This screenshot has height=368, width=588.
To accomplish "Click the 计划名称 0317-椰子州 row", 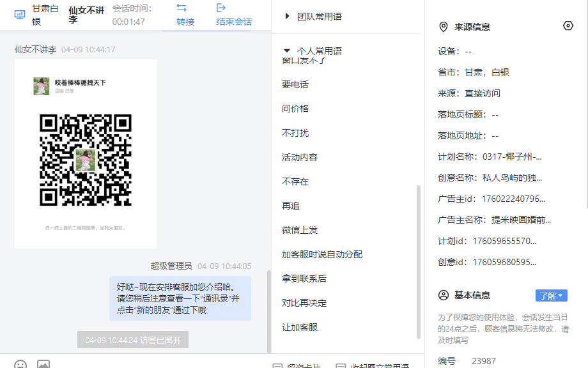I will click(490, 157).
